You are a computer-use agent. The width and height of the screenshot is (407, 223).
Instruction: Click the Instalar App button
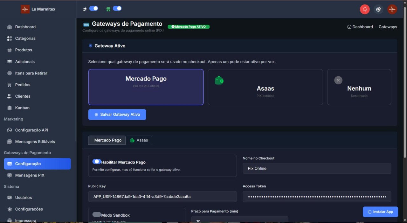coord(380,212)
